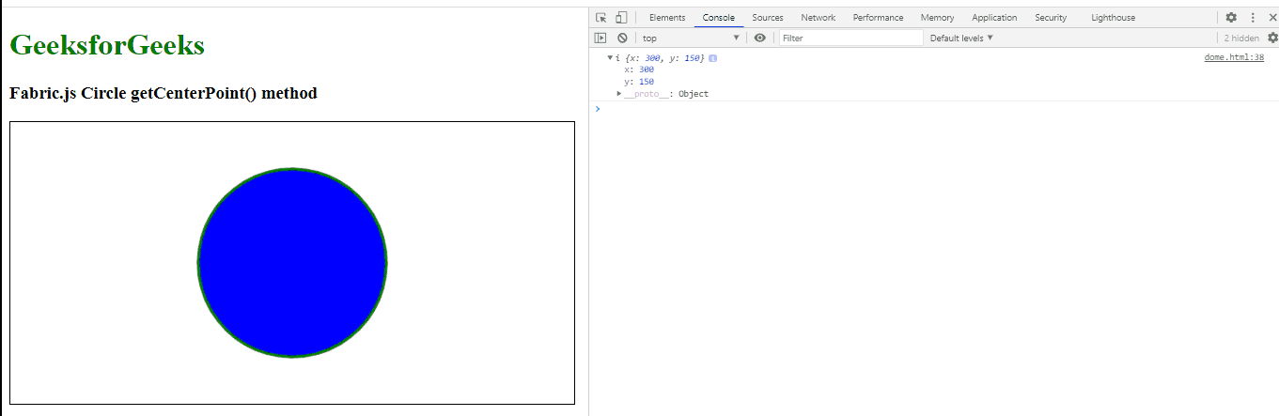Viewport: 1279px width, 416px height.
Task: Open console settings gear beside 2 hidden
Action: click(x=1272, y=38)
